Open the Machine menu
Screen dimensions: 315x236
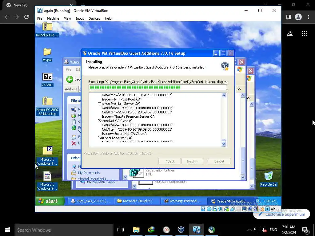[53, 18]
